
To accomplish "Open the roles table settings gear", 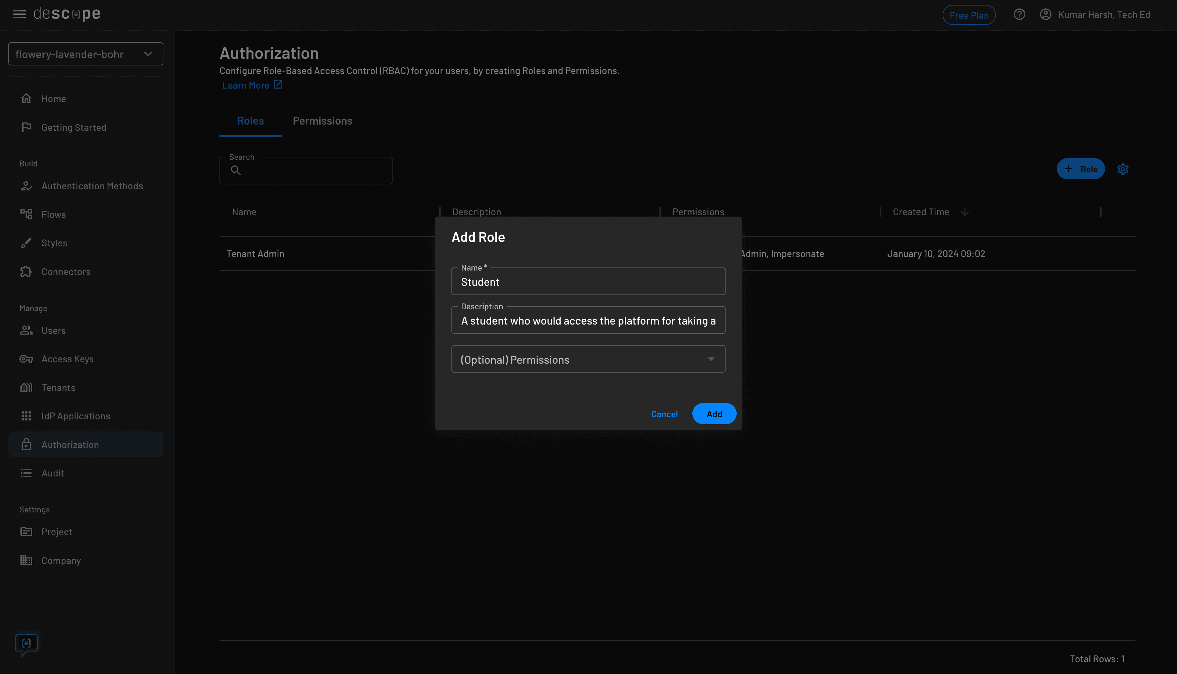I will tap(1123, 169).
